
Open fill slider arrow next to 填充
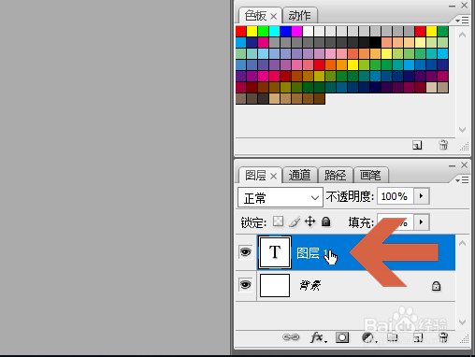422,222
